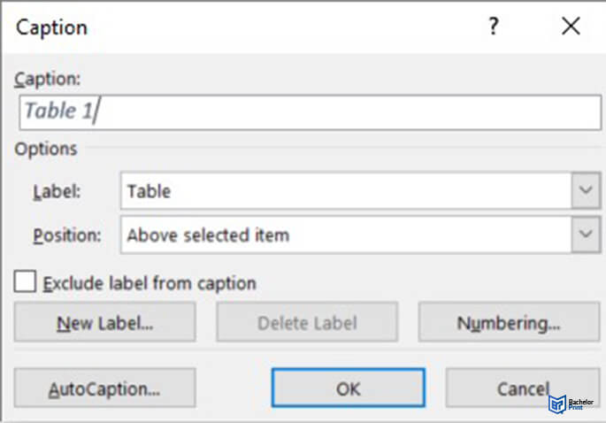Open the New Label dialog
This screenshot has width=606, height=423.
point(104,322)
